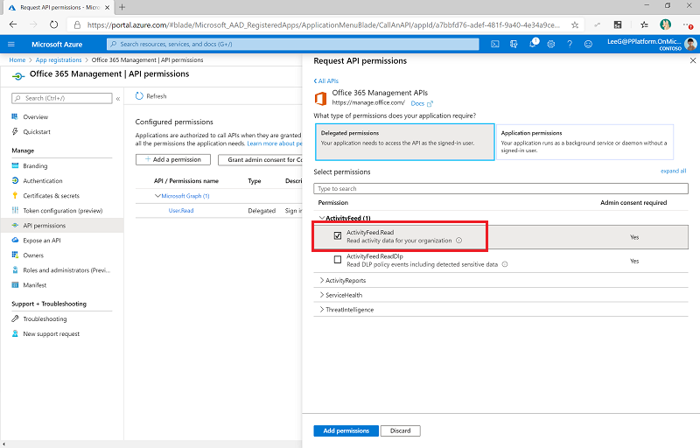
Task: Collapse the Microsoft Graph (1) permissions row
Action: click(157, 196)
